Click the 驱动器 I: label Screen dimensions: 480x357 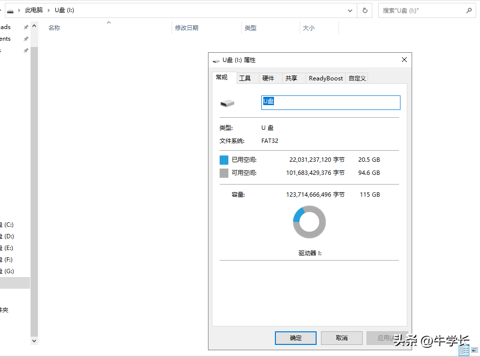point(310,253)
